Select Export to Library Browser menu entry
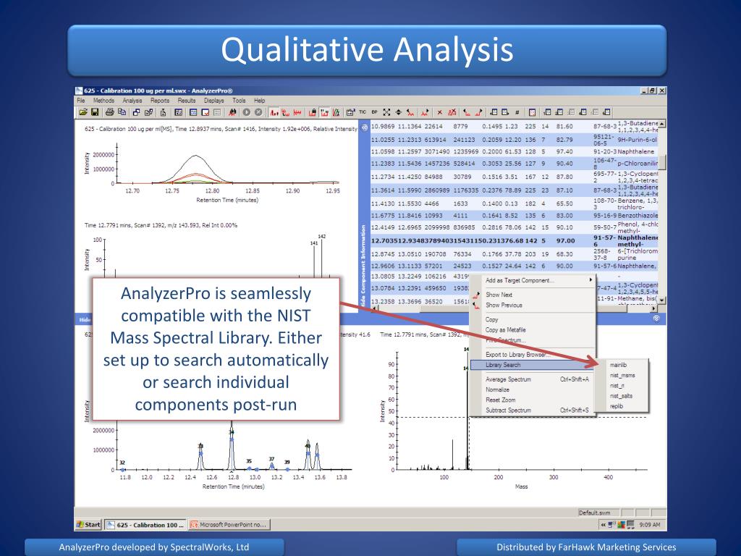 (533, 355)
